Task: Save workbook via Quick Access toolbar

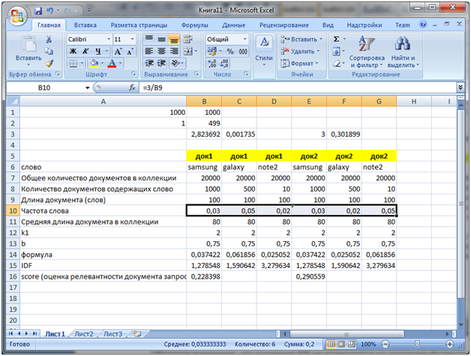Action: tap(37, 11)
